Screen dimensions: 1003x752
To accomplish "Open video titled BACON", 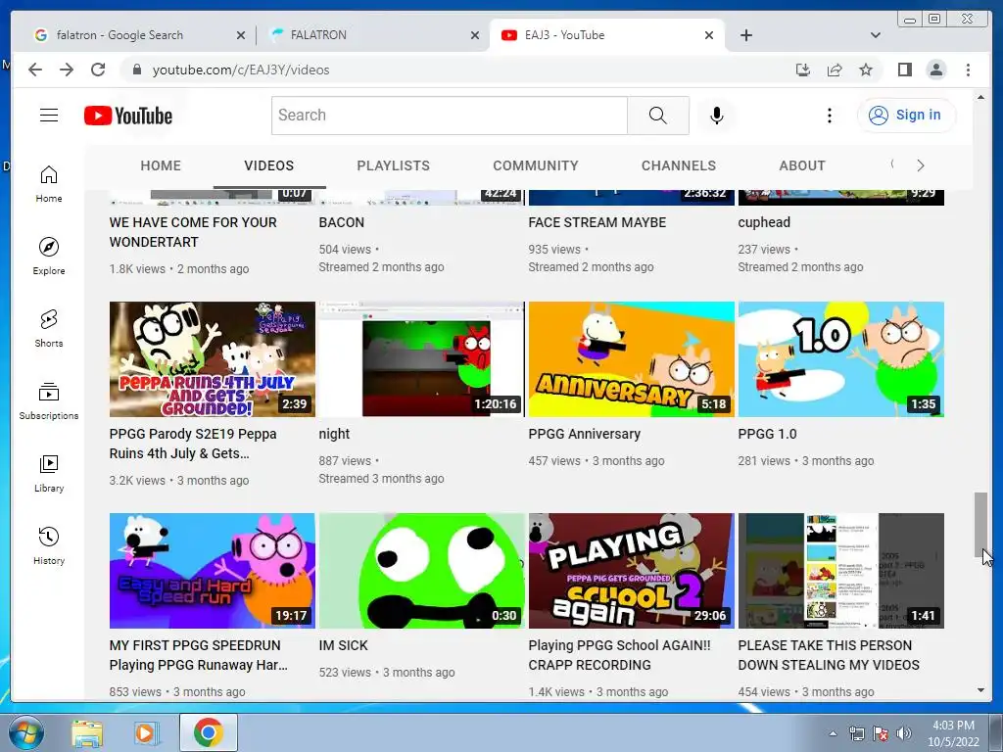I will pyautogui.click(x=342, y=222).
